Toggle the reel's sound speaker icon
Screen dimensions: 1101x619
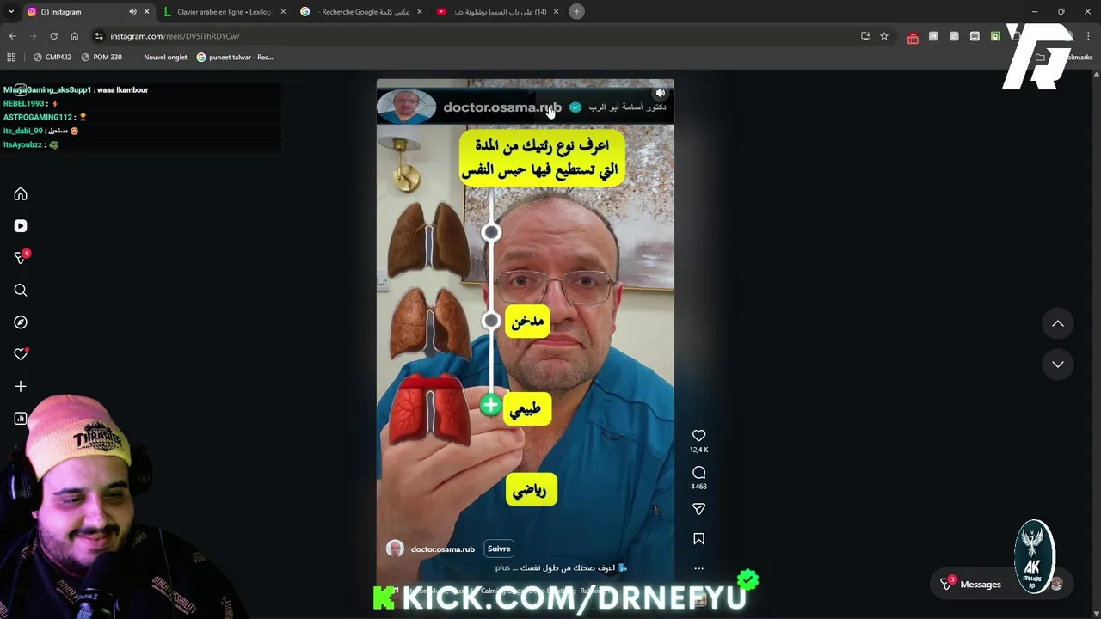[x=661, y=93]
